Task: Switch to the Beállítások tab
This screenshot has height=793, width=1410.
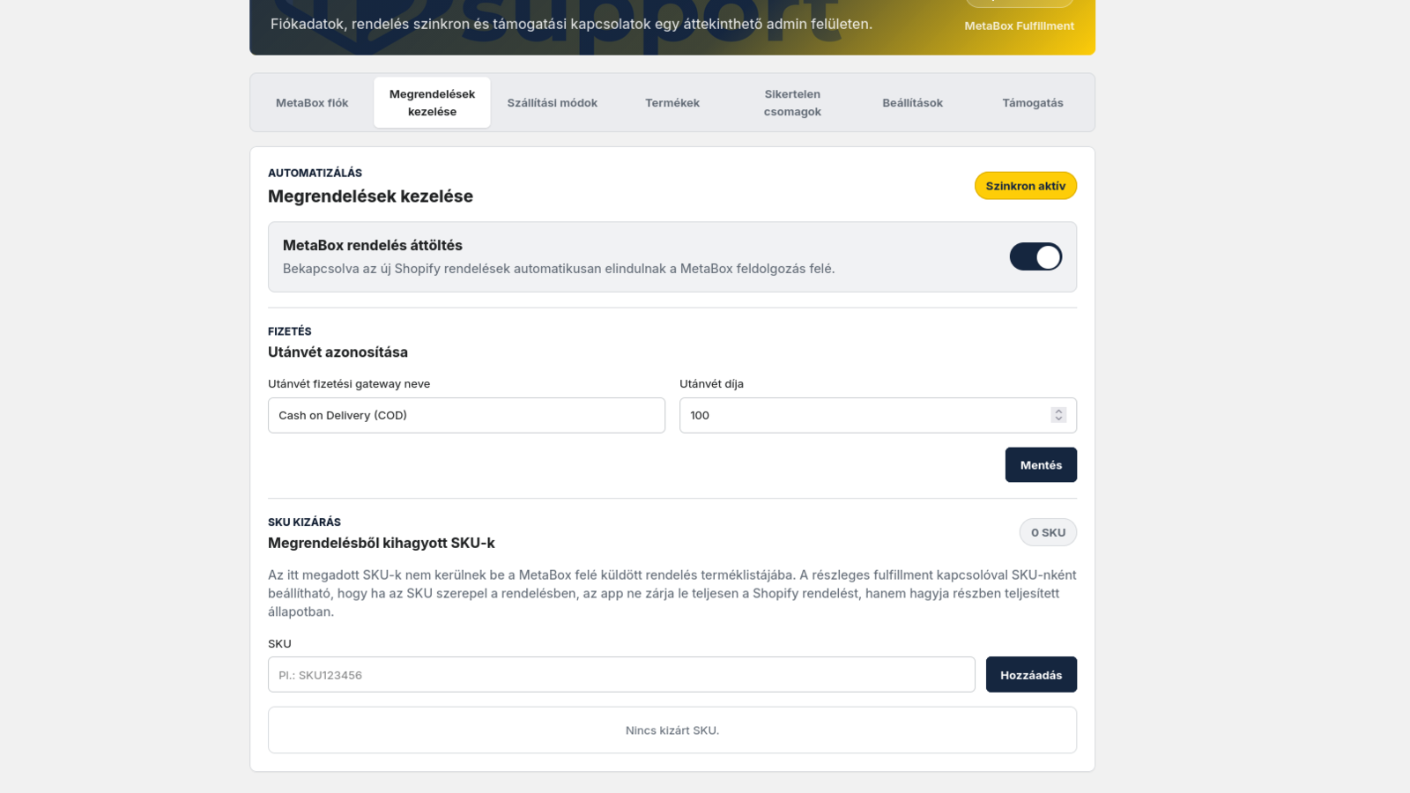Action: (912, 103)
